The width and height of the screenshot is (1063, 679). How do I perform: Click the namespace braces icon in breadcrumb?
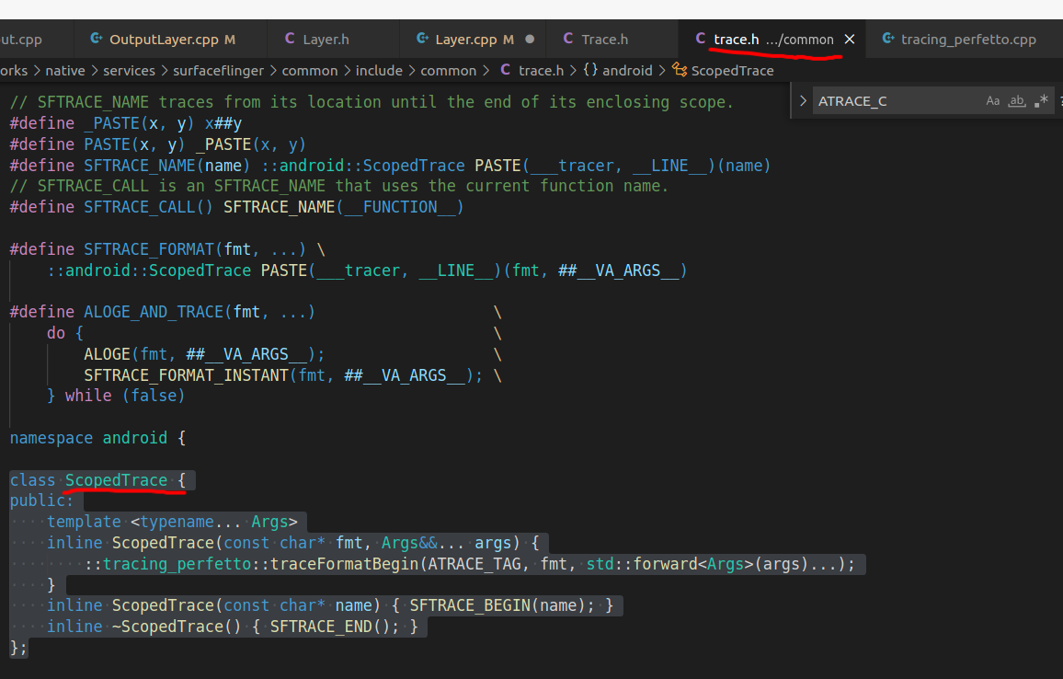[x=590, y=70]
